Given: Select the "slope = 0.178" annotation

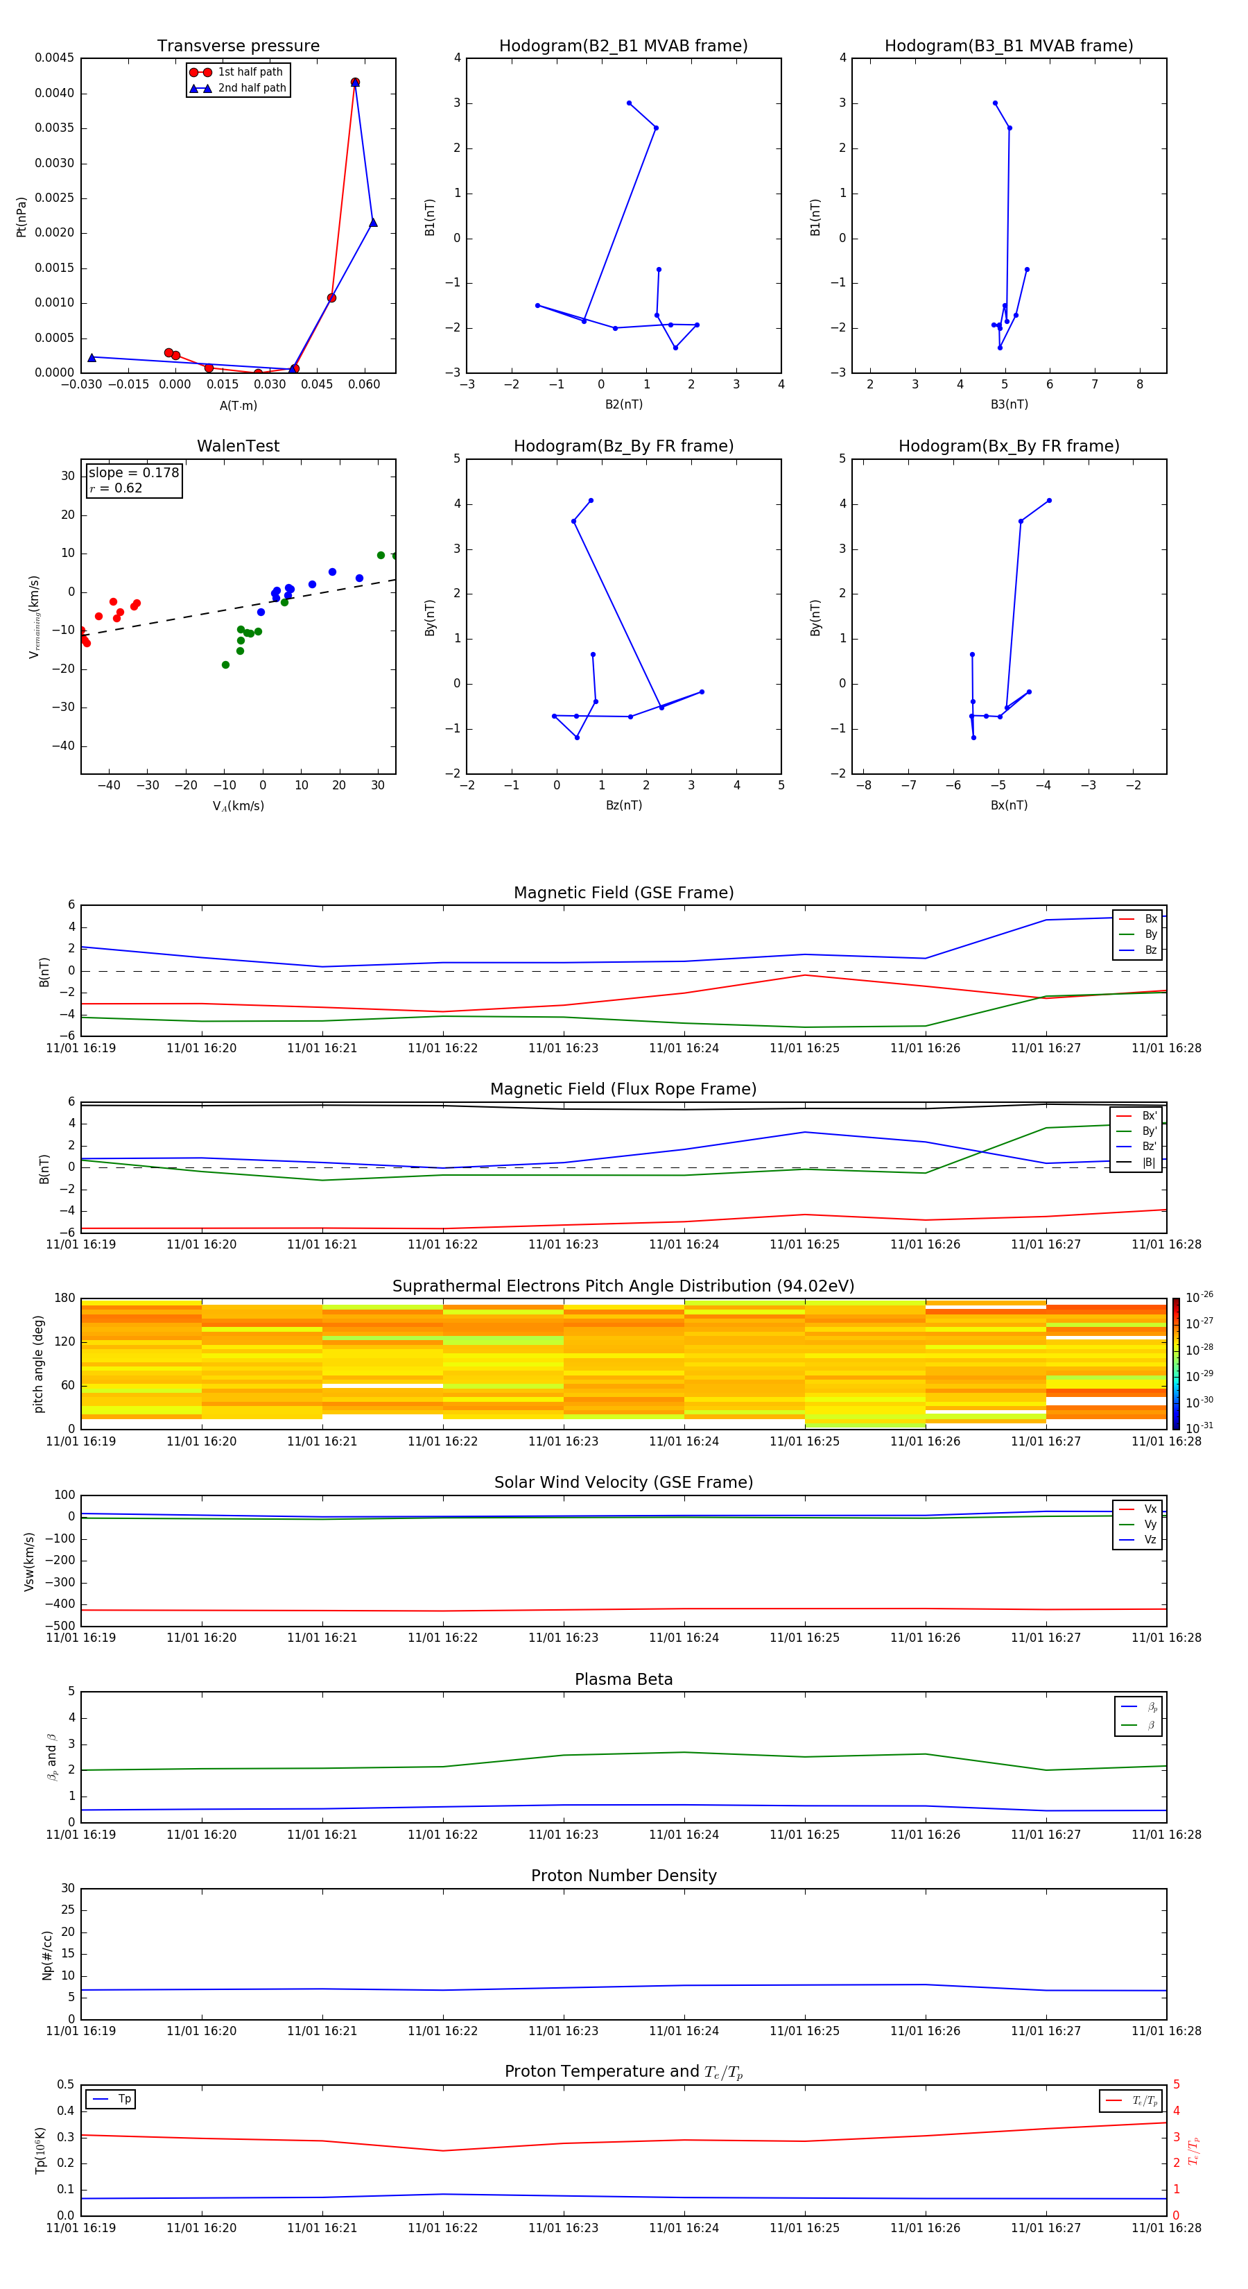Looking at the screenshot, I should [134, 473].
